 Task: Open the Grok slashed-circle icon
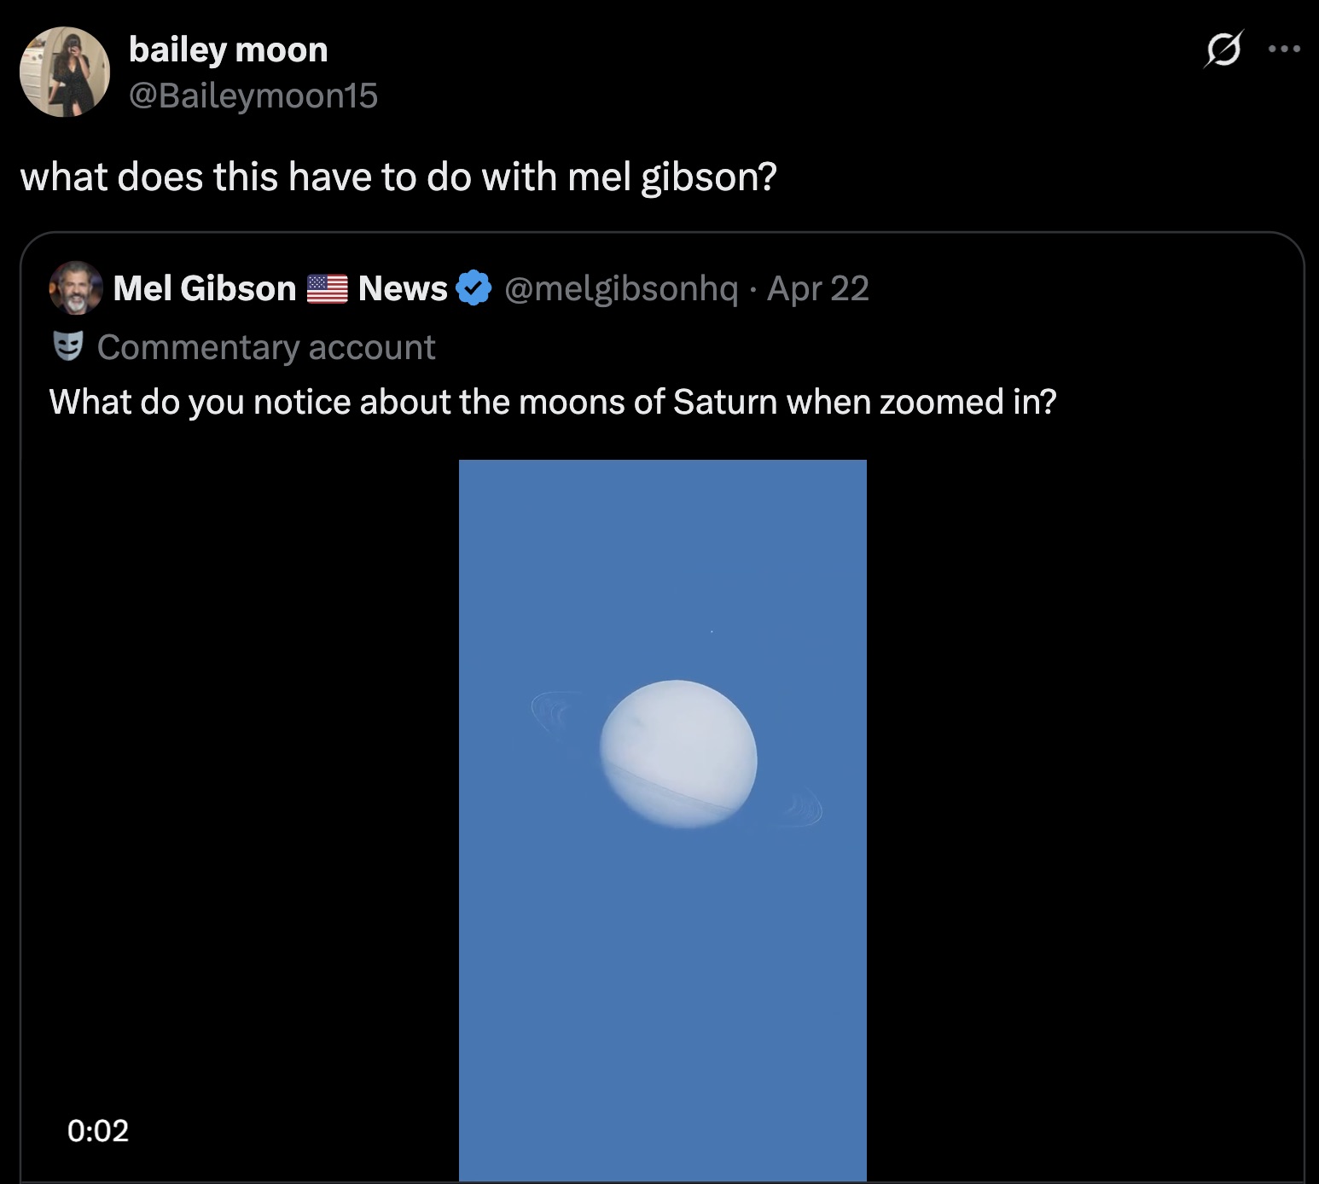coord(1223,49)
